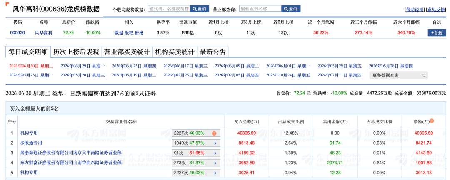
Task: Click buy amount 8513.48
Action: tap(247, 143)
